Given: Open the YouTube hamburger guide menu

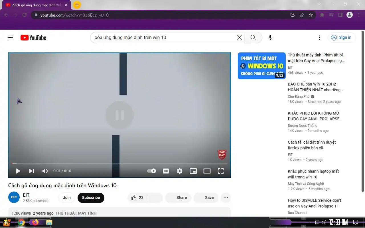Looking at the screenshot, I should pos(10,38).
